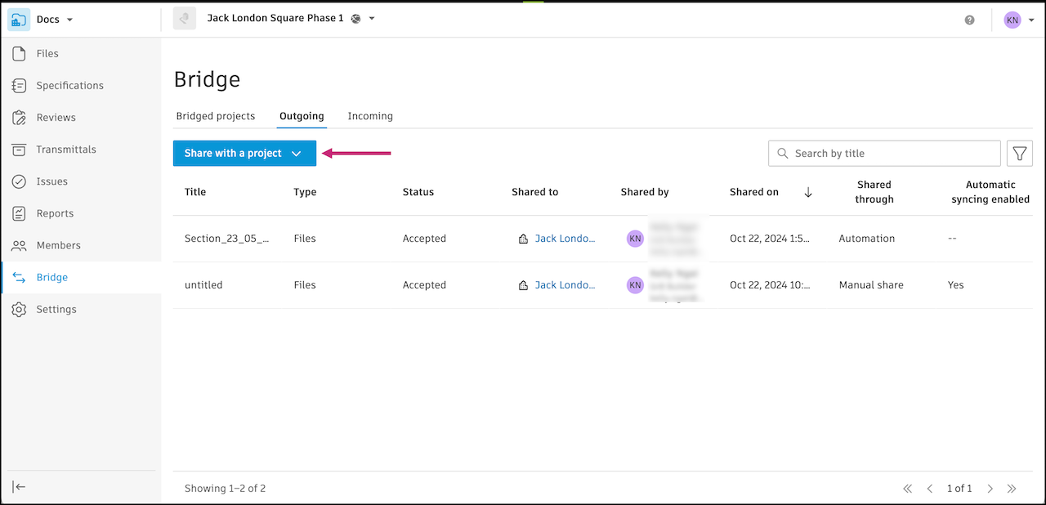The image size is (1046, 505).
Task: Go to the first page
Action: click(907, 489)
